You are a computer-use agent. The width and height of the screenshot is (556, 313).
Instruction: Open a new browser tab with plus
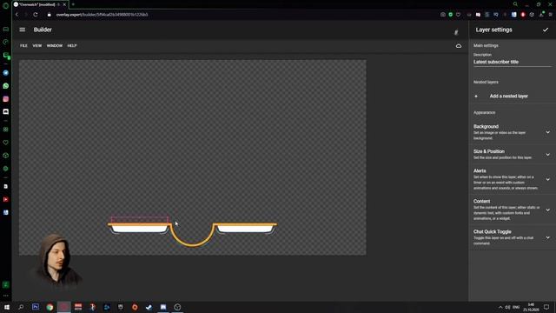(x=73, y=4)
